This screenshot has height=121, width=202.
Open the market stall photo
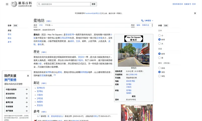[x=137, y=112]
